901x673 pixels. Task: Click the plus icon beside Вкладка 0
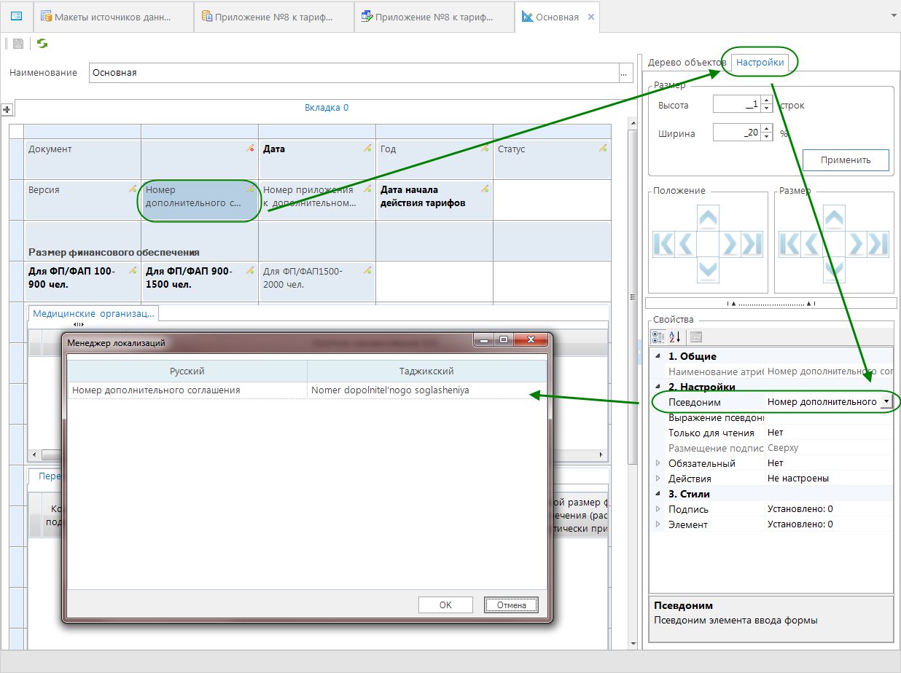tap(7, 109)
